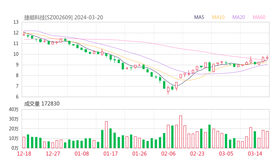Image resolution: width=273 pixels, height=162 pixels.
Task: Click the volume axis label 40万
Action: click(14, 109)
